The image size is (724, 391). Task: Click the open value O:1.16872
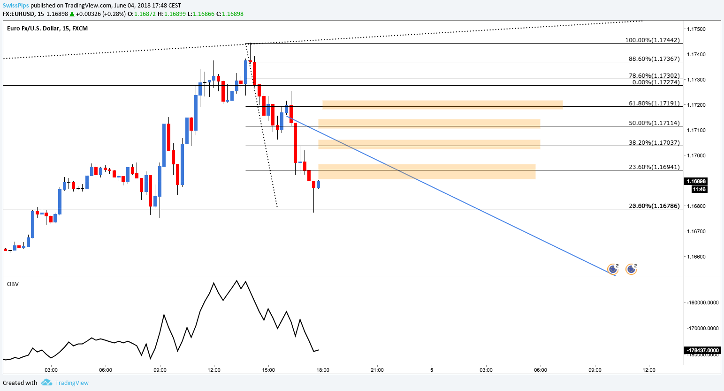(142, 14)
